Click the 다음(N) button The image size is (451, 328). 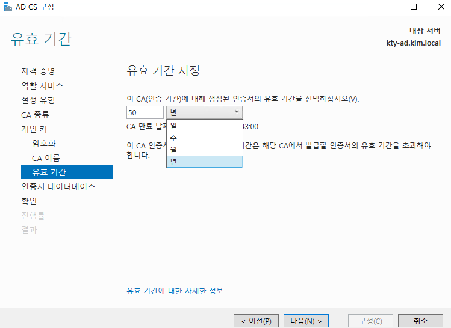point(306,321)
